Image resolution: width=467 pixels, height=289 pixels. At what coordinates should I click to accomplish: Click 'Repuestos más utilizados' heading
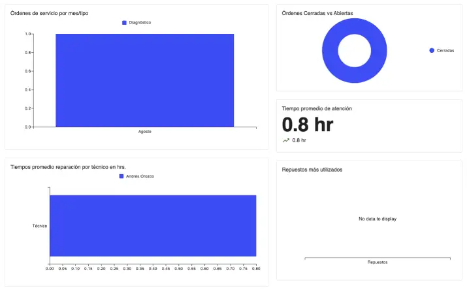[x=312, y=170]
